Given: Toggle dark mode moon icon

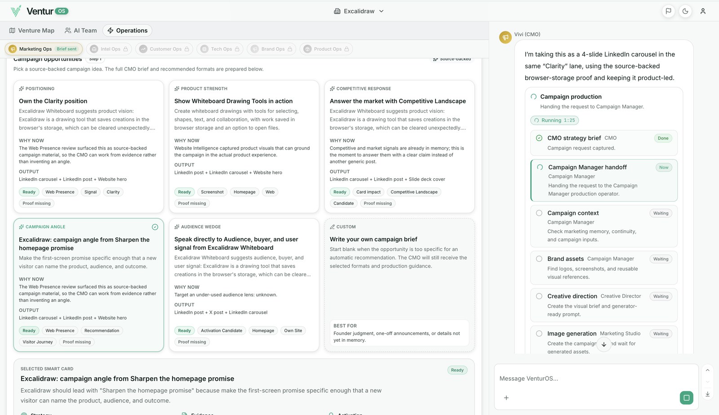Looking at the screenshot, I should tap(685, 11).
